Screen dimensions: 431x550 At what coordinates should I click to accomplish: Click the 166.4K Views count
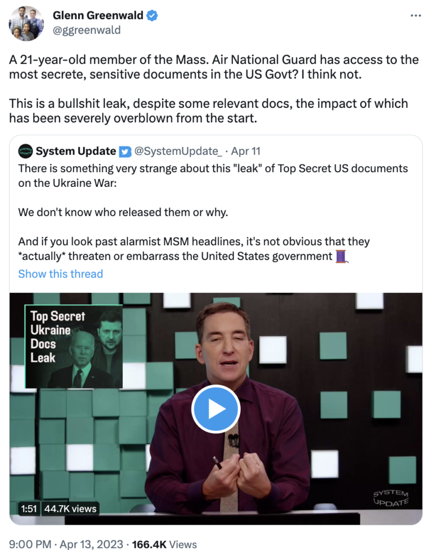pyautogui.click(x=164, y=544)
